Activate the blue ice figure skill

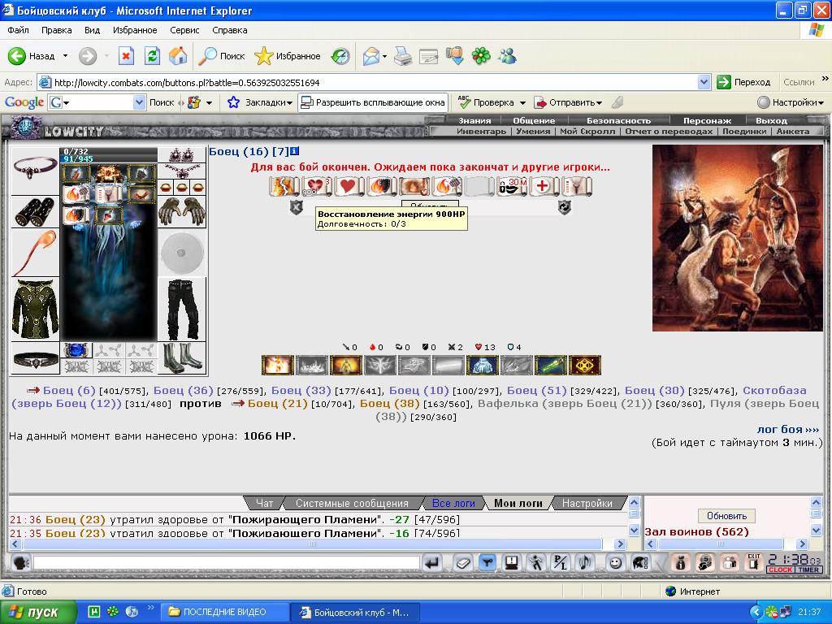(x=482, y=365)
